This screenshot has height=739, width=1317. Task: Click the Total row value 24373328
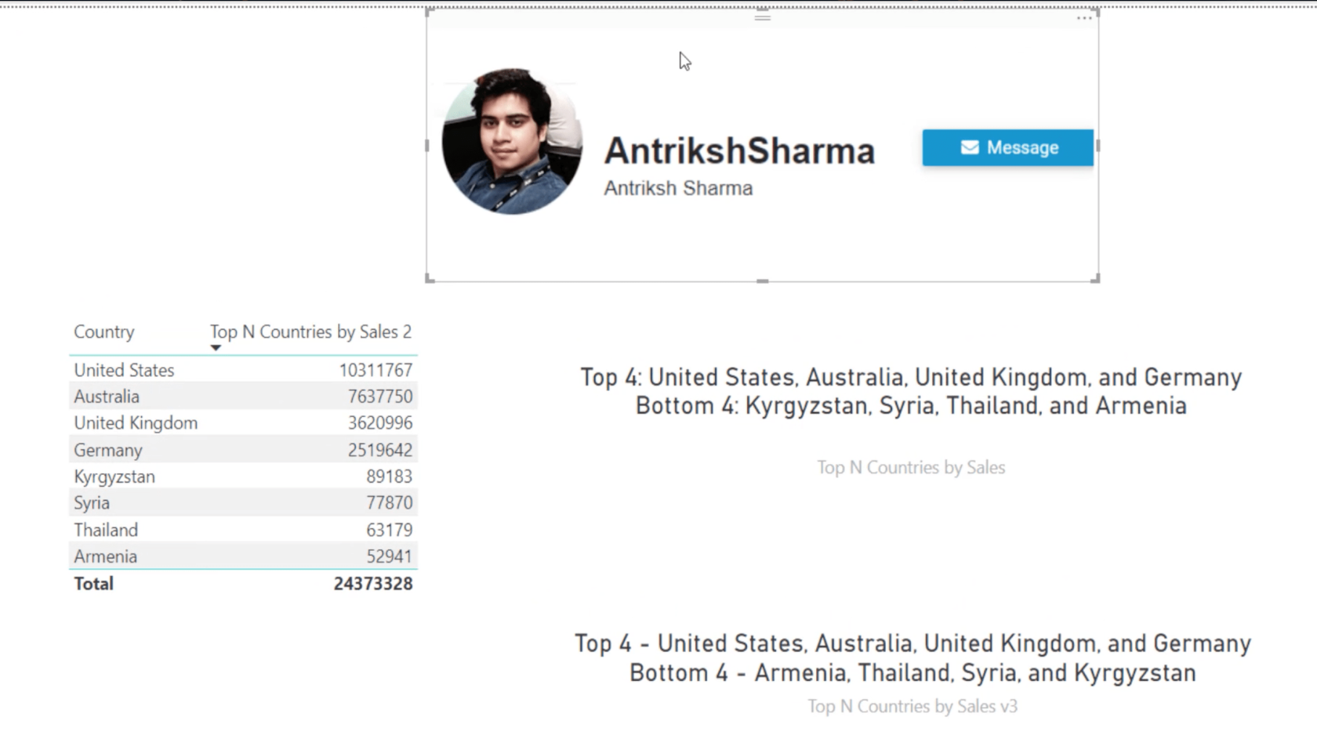tap(373, 584)
